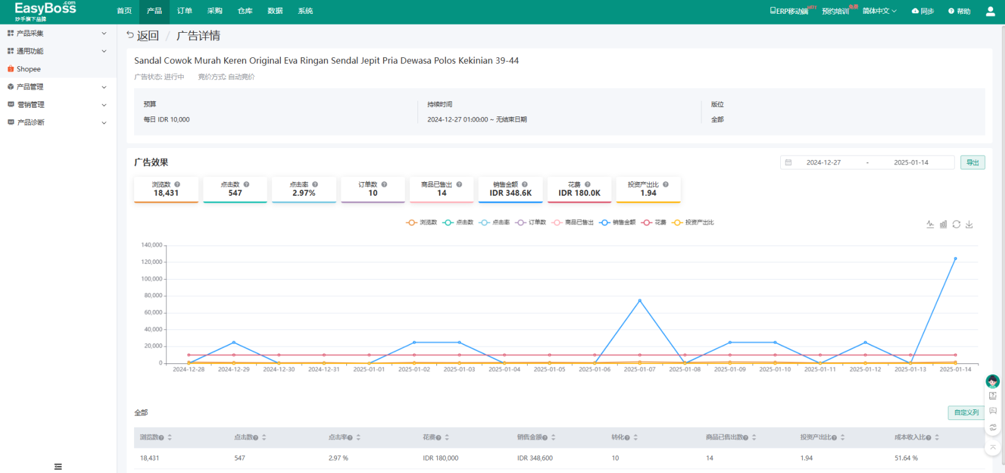Sort table by 成本收入比 column
This screenshot has height=473, width=1005.
[x=937, y=437]
